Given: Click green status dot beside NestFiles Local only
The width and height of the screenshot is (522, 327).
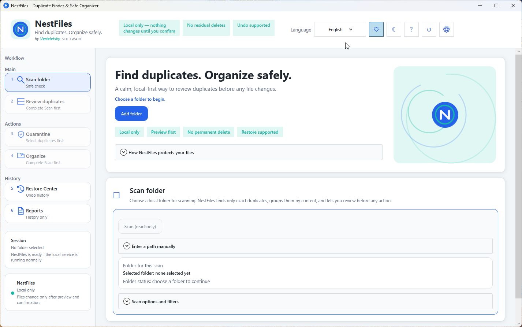Looking at the screenshot, I should [x=12, y=293].
